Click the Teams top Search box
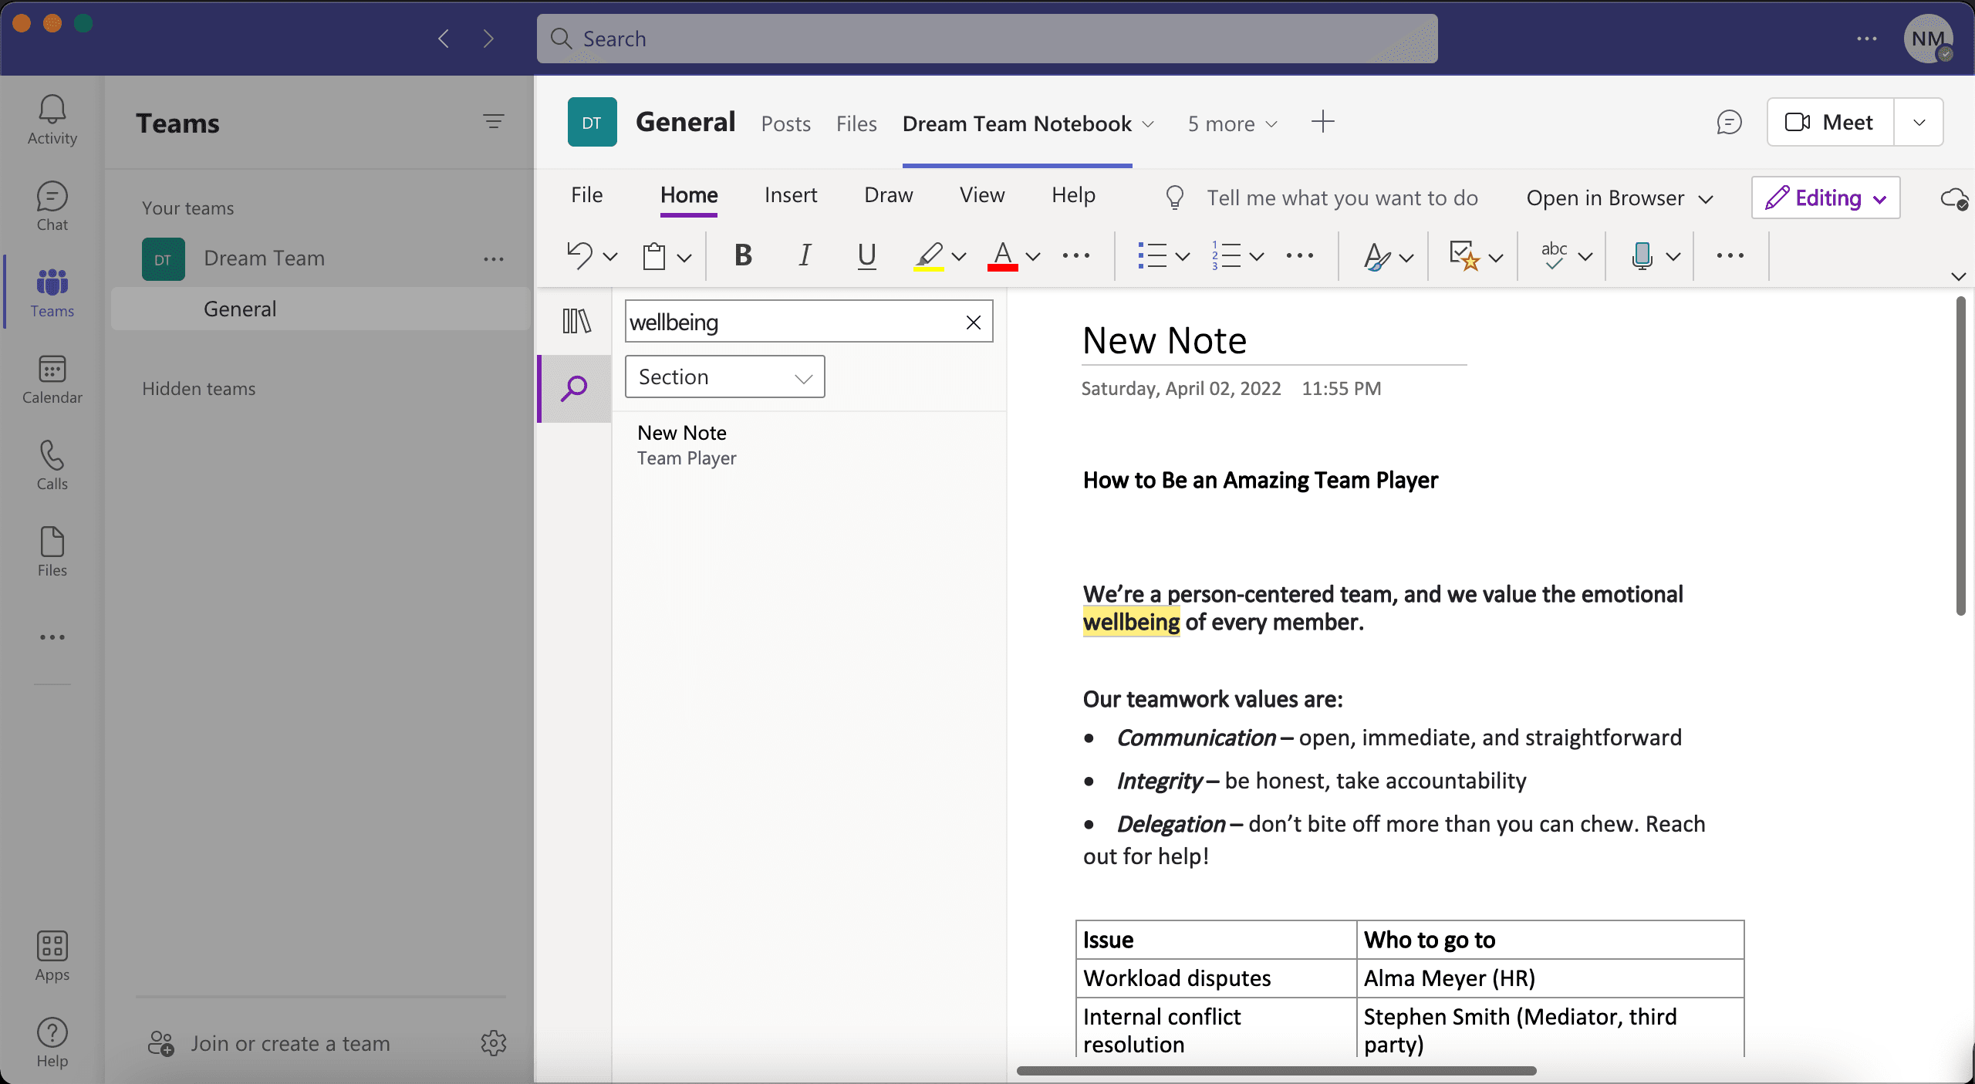1975x1084 pixels. [x=987, y=39]
